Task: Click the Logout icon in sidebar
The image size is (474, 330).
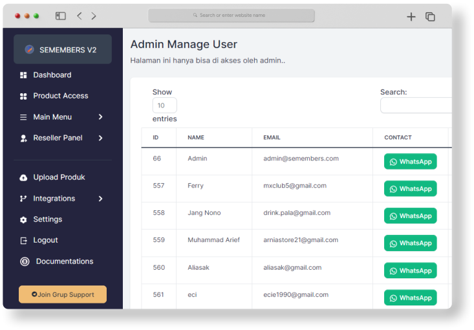Action: pyautogui.click(x=24, y=240)
